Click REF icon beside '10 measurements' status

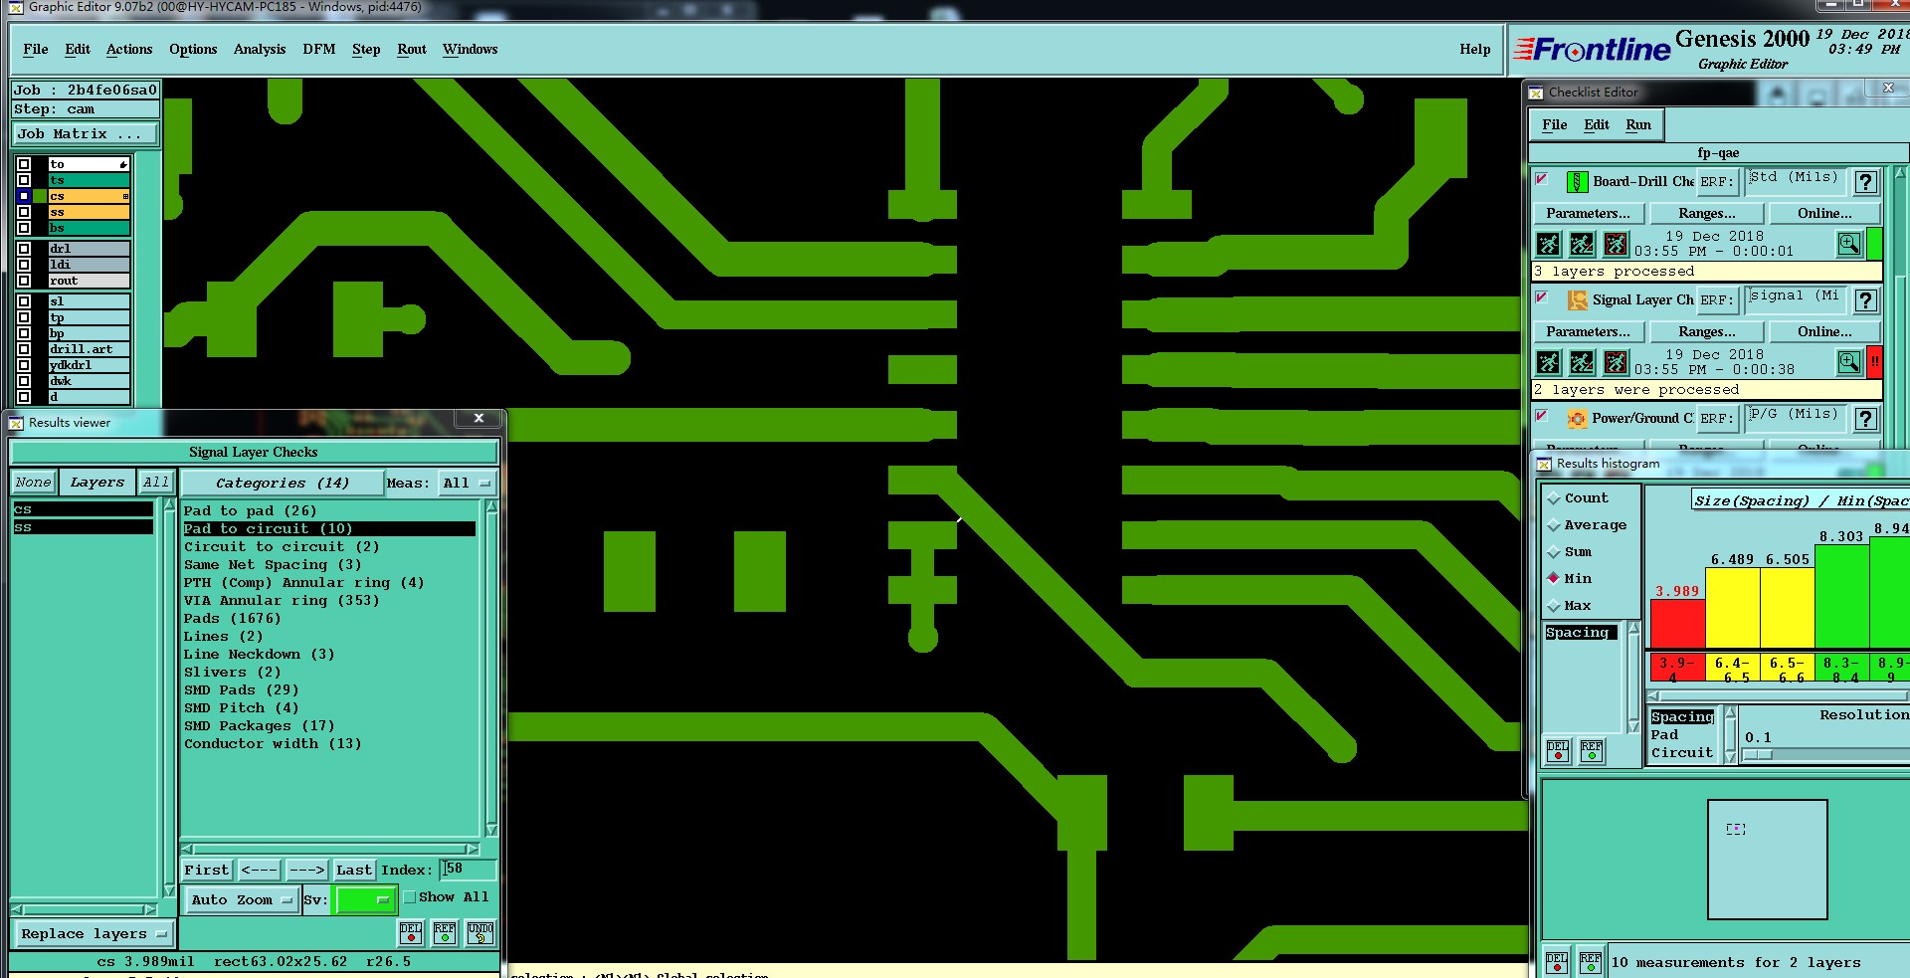point(1591,962)
